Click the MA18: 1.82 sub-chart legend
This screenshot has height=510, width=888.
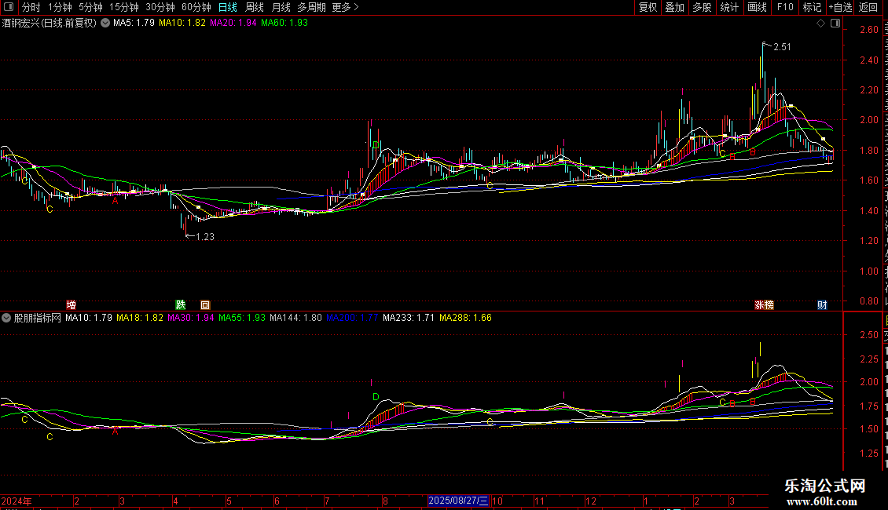[140, 318]
